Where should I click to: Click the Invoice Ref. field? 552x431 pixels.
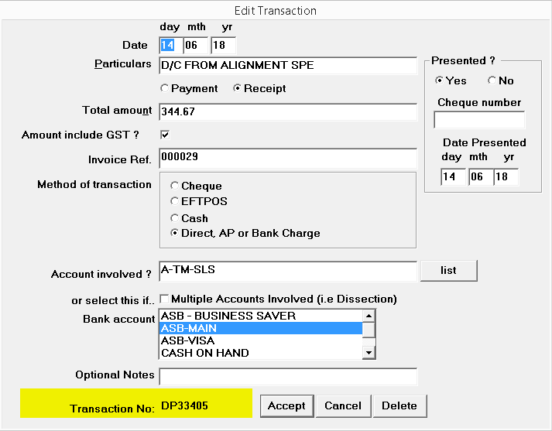point(288,159)
